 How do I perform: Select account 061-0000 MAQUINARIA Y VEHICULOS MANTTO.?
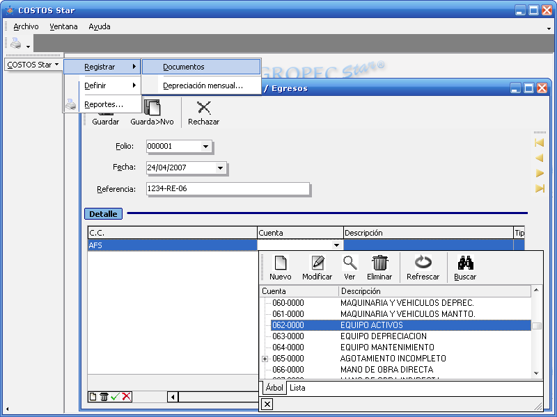point(401,314)
